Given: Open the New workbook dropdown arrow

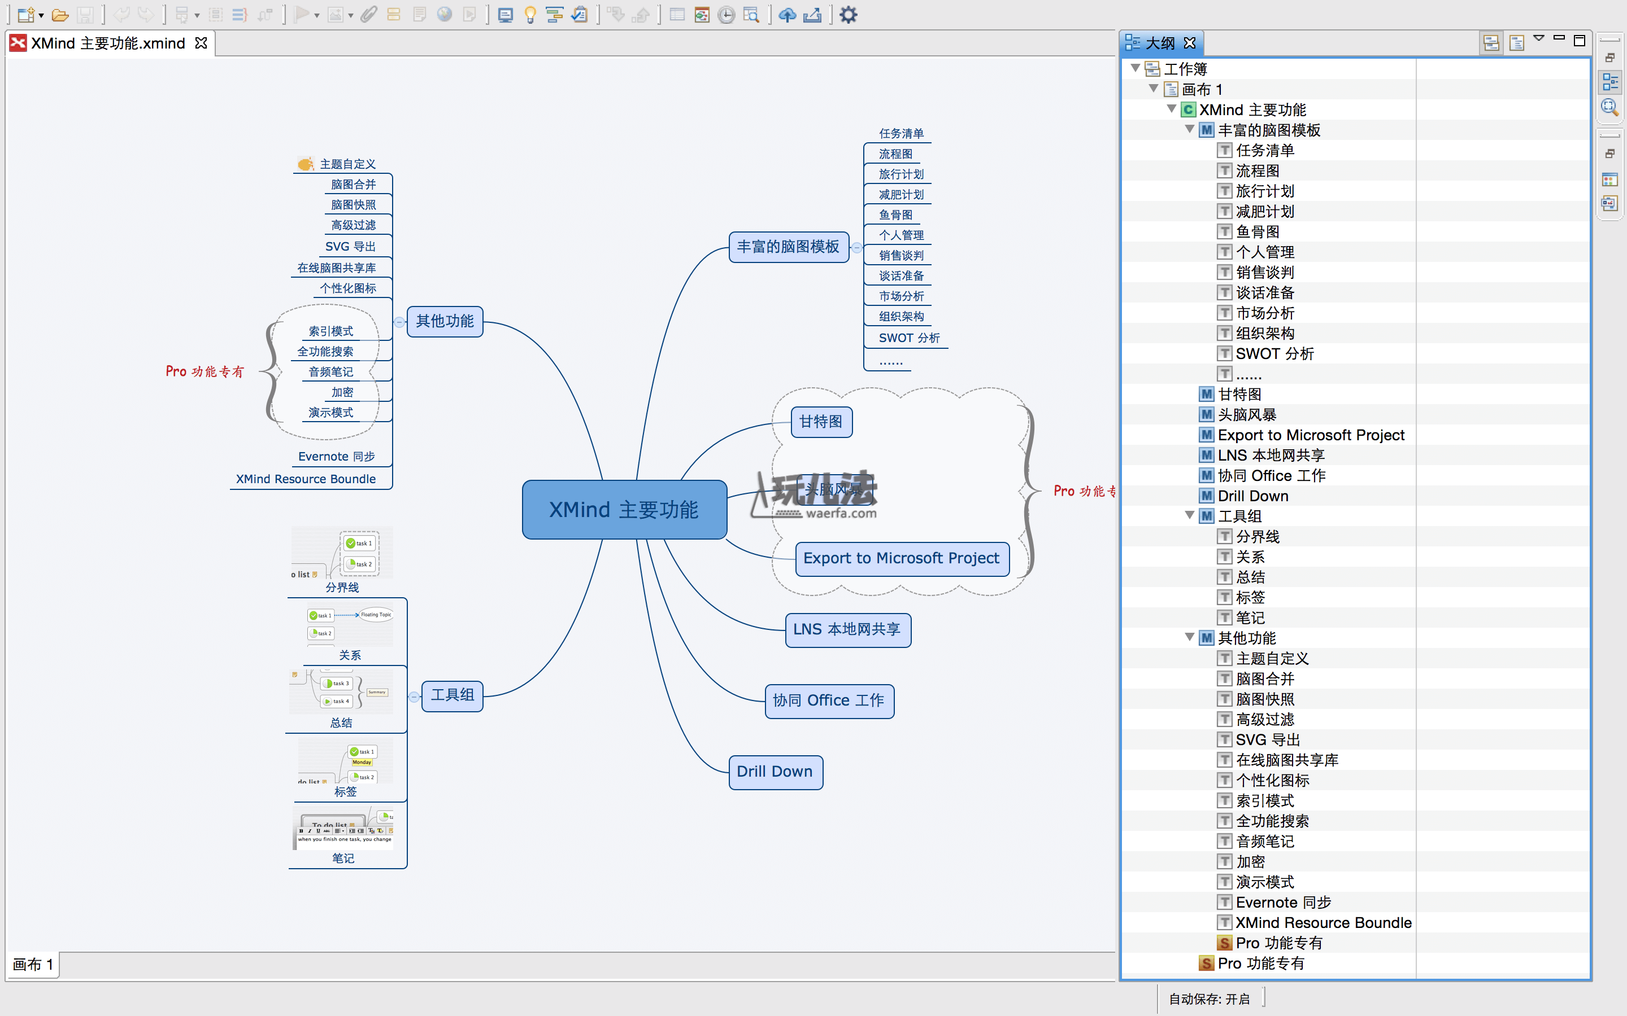Looking at the screenshot, I should tap(42, 15).
